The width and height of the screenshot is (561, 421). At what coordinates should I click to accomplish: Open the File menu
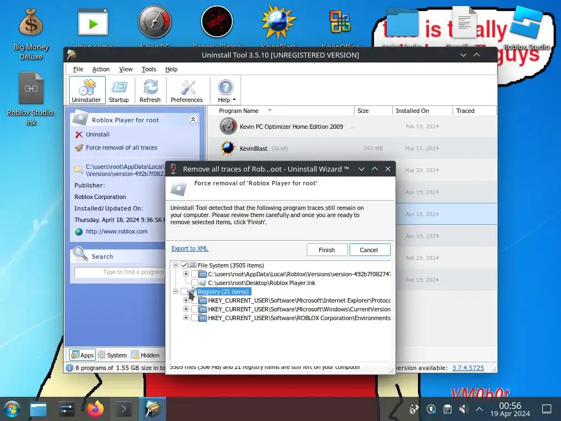78,69
